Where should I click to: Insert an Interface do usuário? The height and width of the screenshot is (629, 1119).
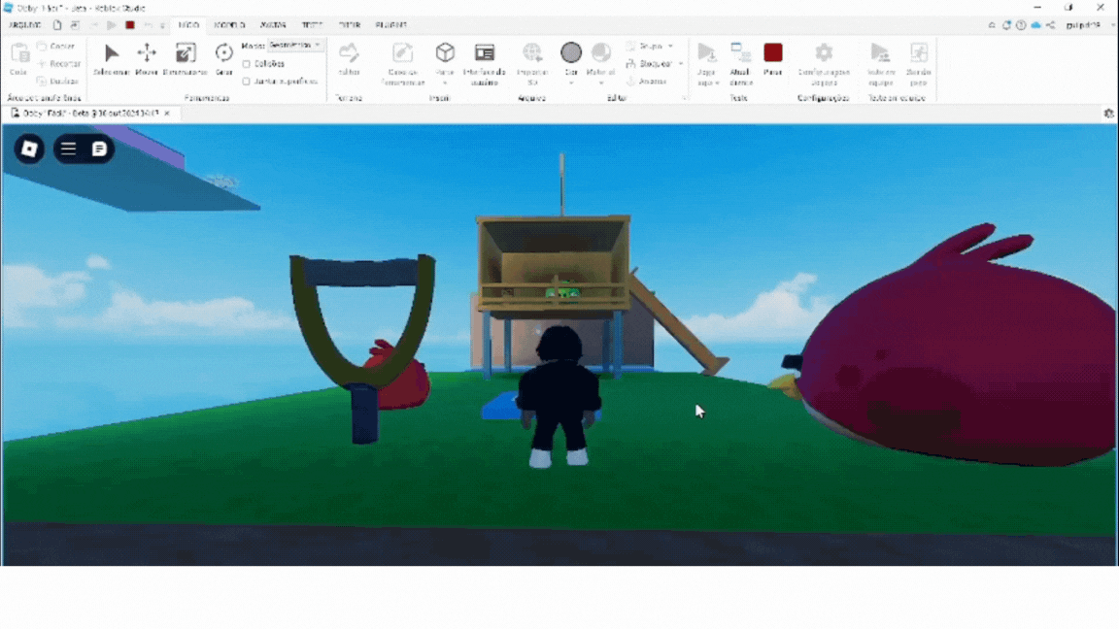(x=485, y=58)
